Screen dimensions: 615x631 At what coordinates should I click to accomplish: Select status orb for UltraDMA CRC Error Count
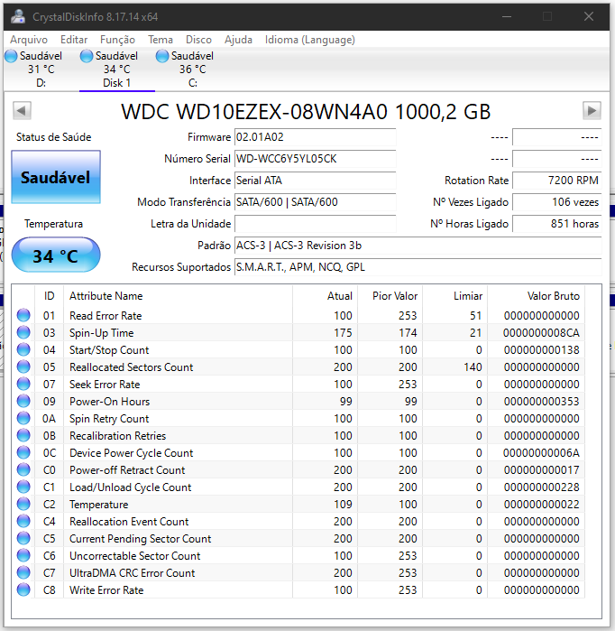(x=23, y=572)
